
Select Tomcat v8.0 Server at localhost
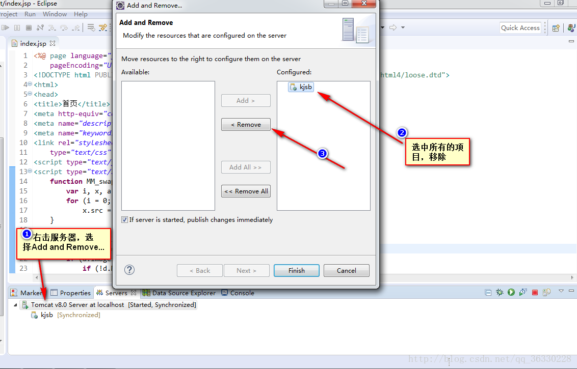coord(109,305)
